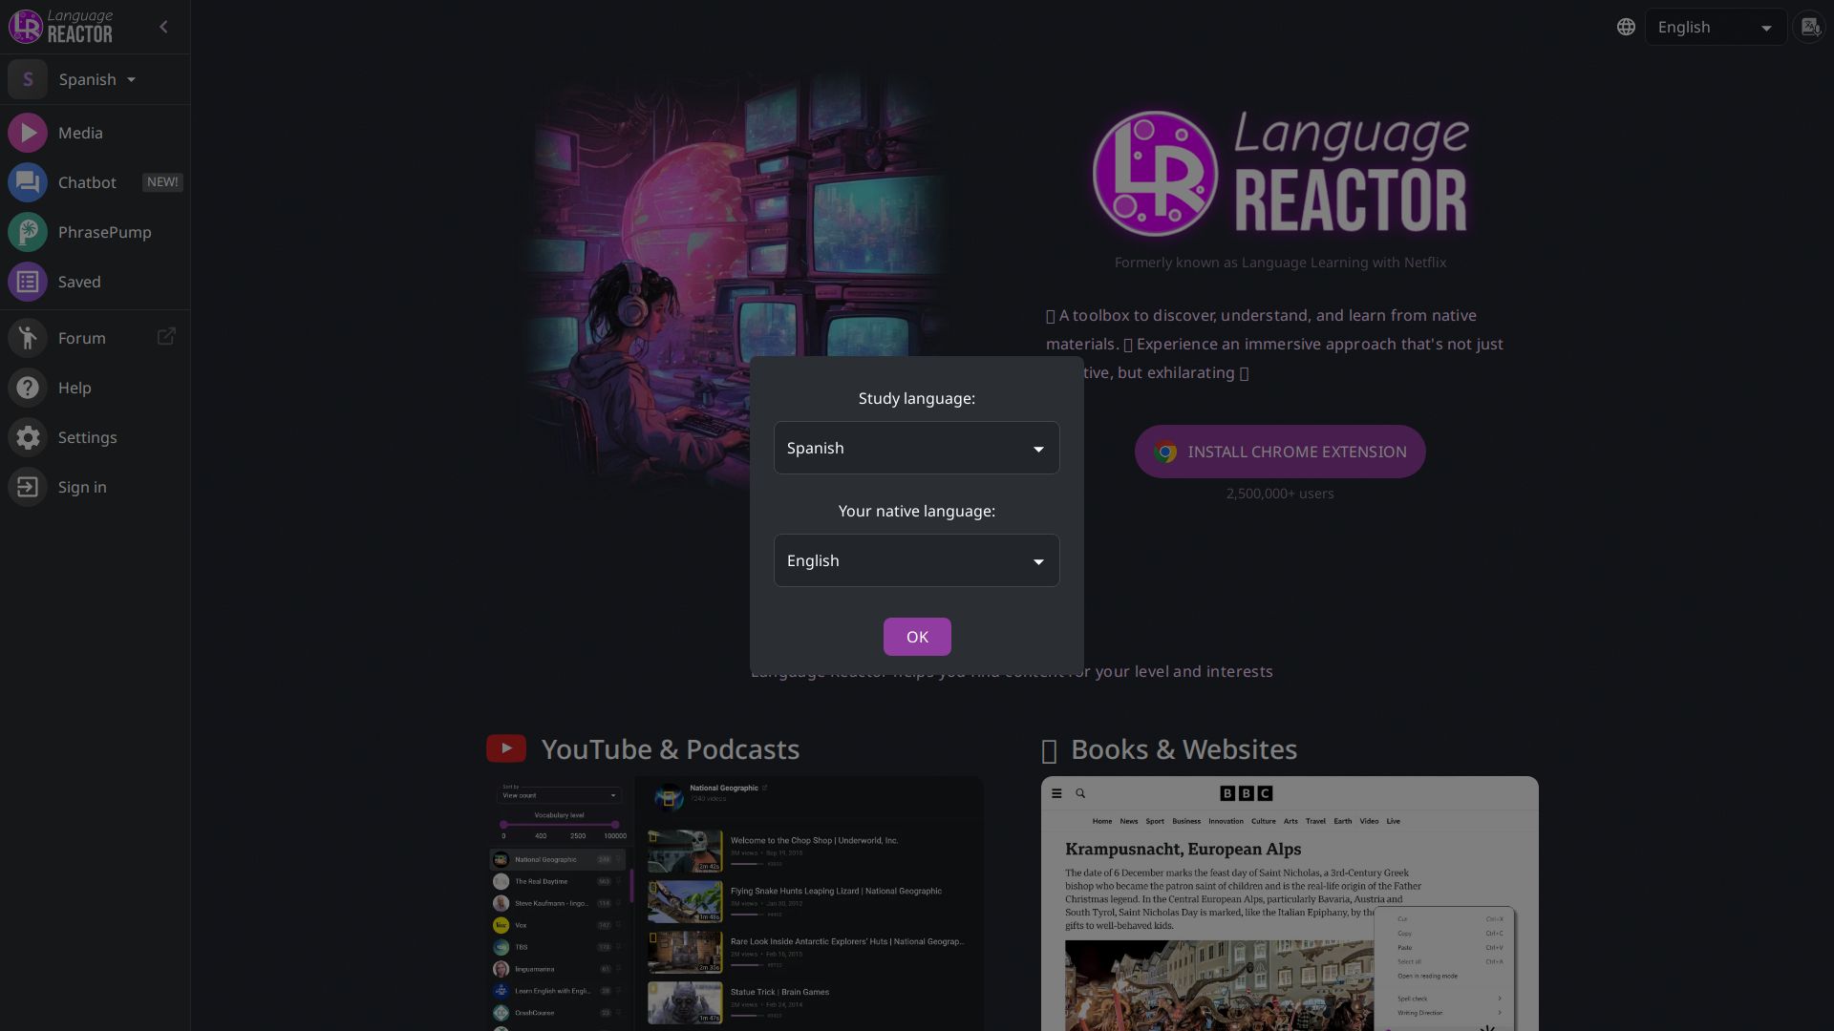The image size is (1834, 1031).
Task: Open PhrasePump from the sidebar
Action: point(28,232)
